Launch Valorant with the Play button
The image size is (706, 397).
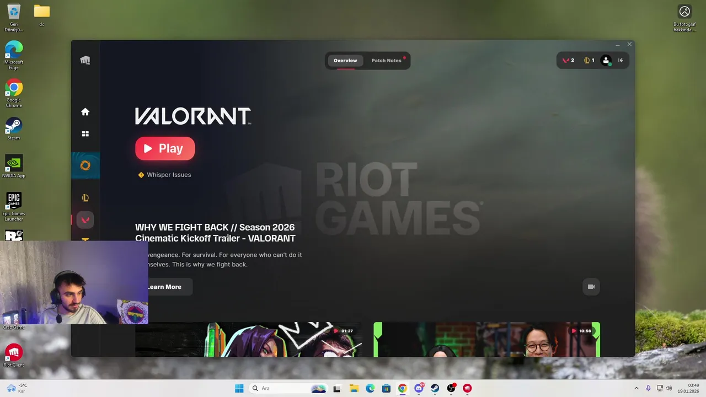[165, 148]
